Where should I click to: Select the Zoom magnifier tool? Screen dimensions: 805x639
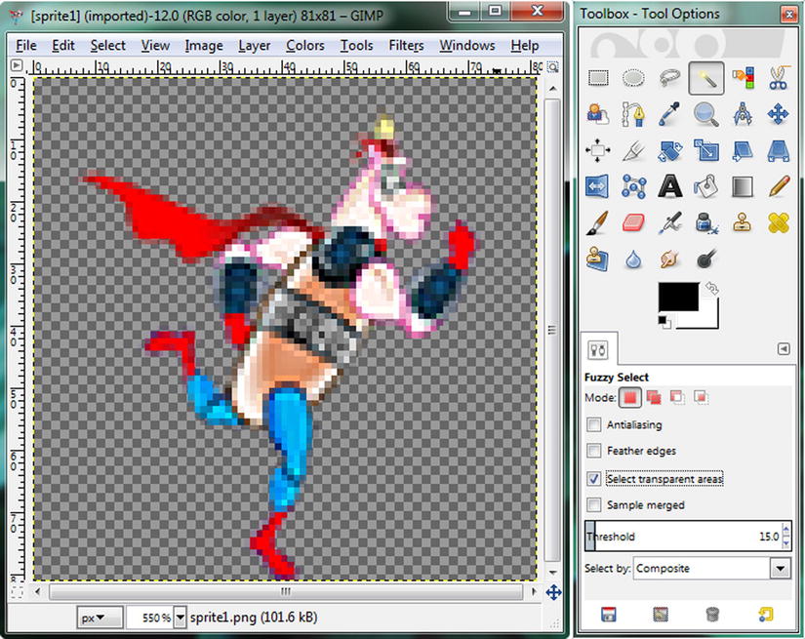point(705,114)
